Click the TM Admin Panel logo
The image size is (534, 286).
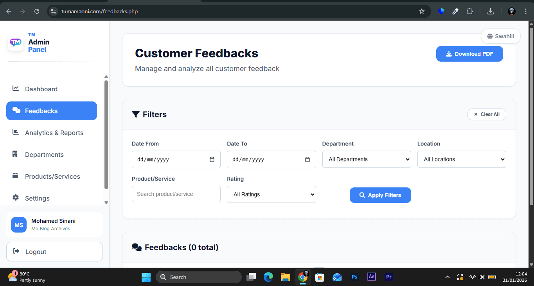point(15,42)
